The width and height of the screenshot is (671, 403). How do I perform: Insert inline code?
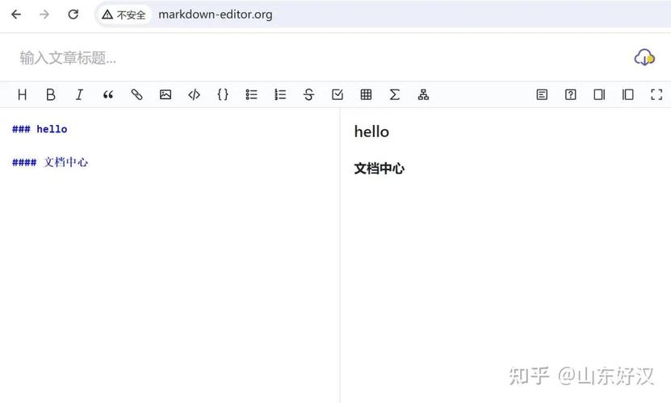point(194,94)
